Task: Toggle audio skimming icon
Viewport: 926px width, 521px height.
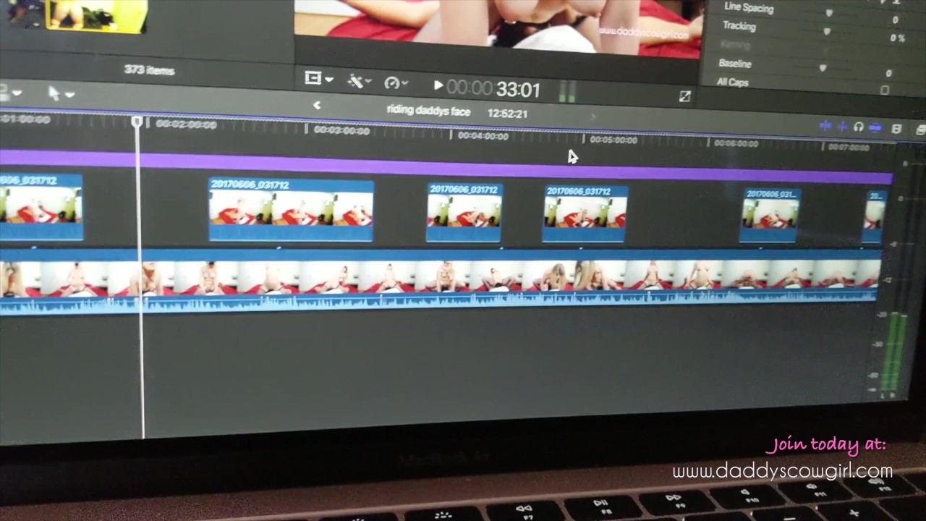Action: pyautogui.click(x=842, y=127)
